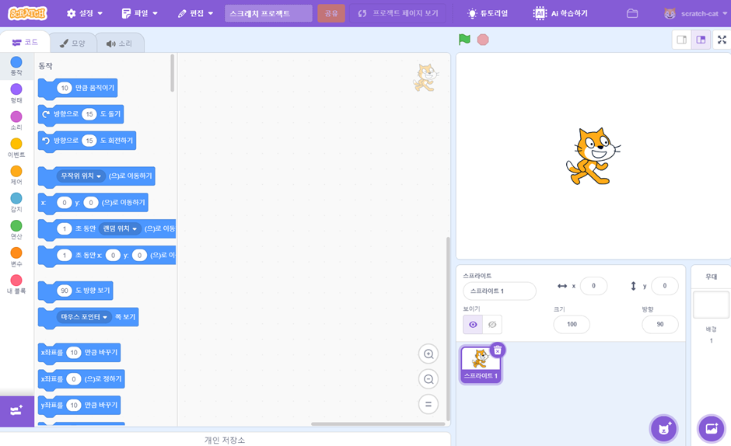
Task: Click the cat sprite on the stage
Action: [x=593, y=157]
